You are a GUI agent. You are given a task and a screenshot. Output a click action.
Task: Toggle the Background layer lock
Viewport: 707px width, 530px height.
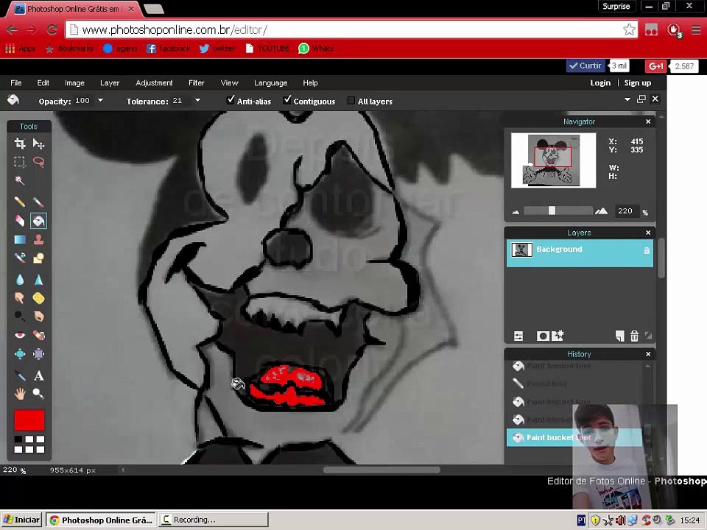pyautogui.click(x=646, y=250)
